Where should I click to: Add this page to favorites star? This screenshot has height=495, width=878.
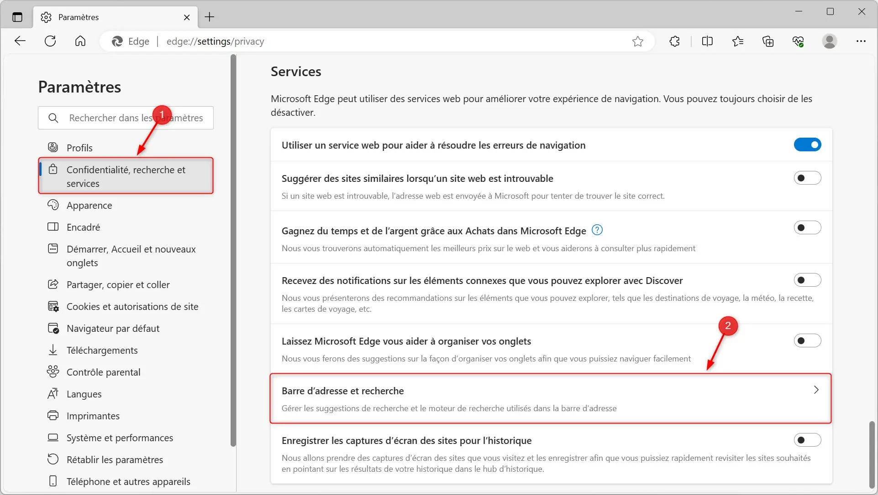[x=638, y=41]
